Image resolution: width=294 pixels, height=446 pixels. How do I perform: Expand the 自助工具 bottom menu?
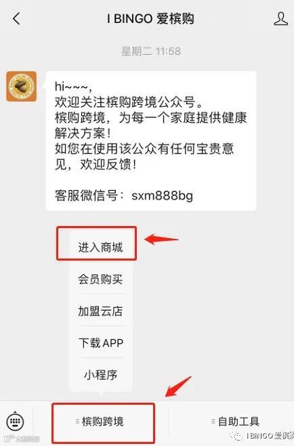click(x=235, y=422)
